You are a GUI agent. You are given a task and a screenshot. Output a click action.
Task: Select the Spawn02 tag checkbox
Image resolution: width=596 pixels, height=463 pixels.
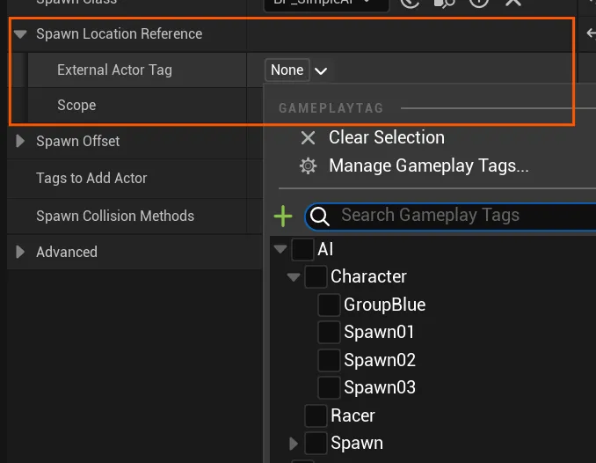coord(329,360)
